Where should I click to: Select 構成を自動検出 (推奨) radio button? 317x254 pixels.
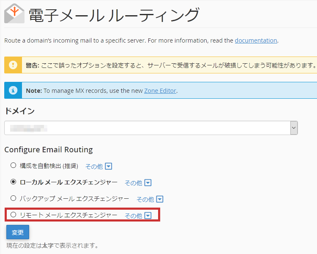[x=14, y=165]
